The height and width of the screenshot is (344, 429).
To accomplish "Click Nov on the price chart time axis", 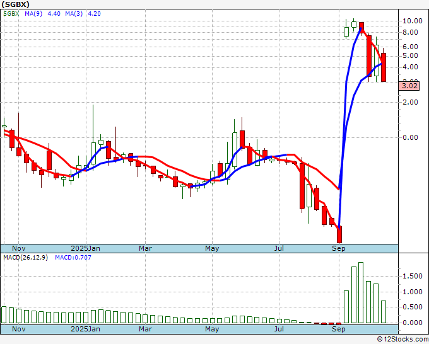I will pyautogui.click(x=19, y=248).
